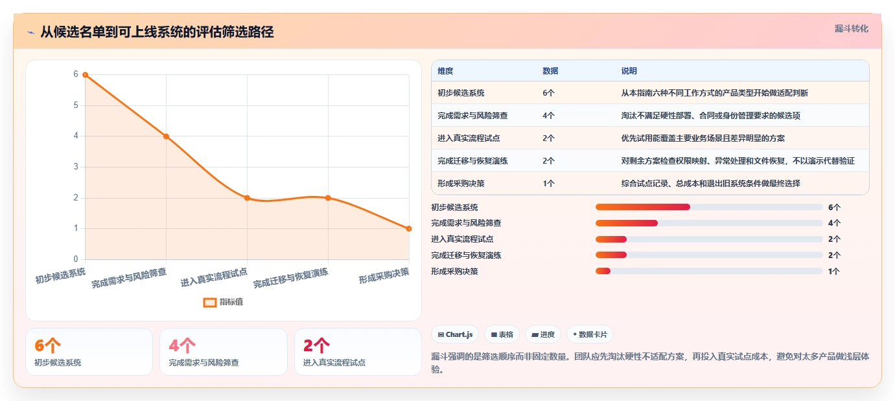Click the footer note starting 漏斗强调的是
Viewport: 895px width, 401px height.
pos(650,363)
